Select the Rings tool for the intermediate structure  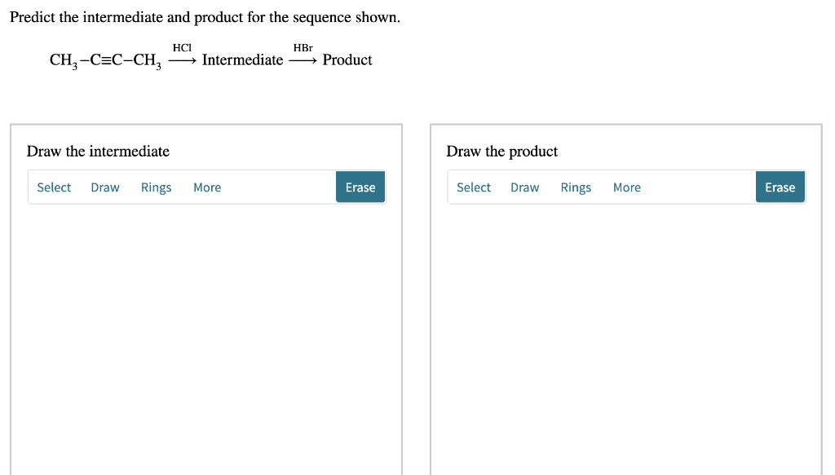[x=156, y=187]
